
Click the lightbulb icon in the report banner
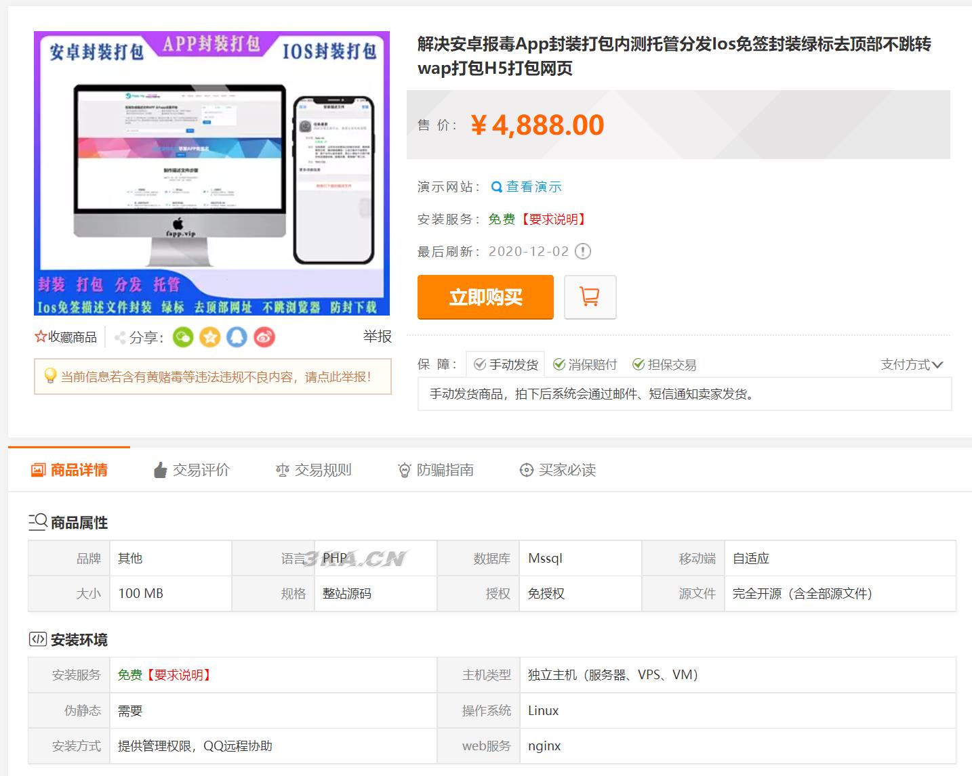pyautogui.click(x=49, y=377)
